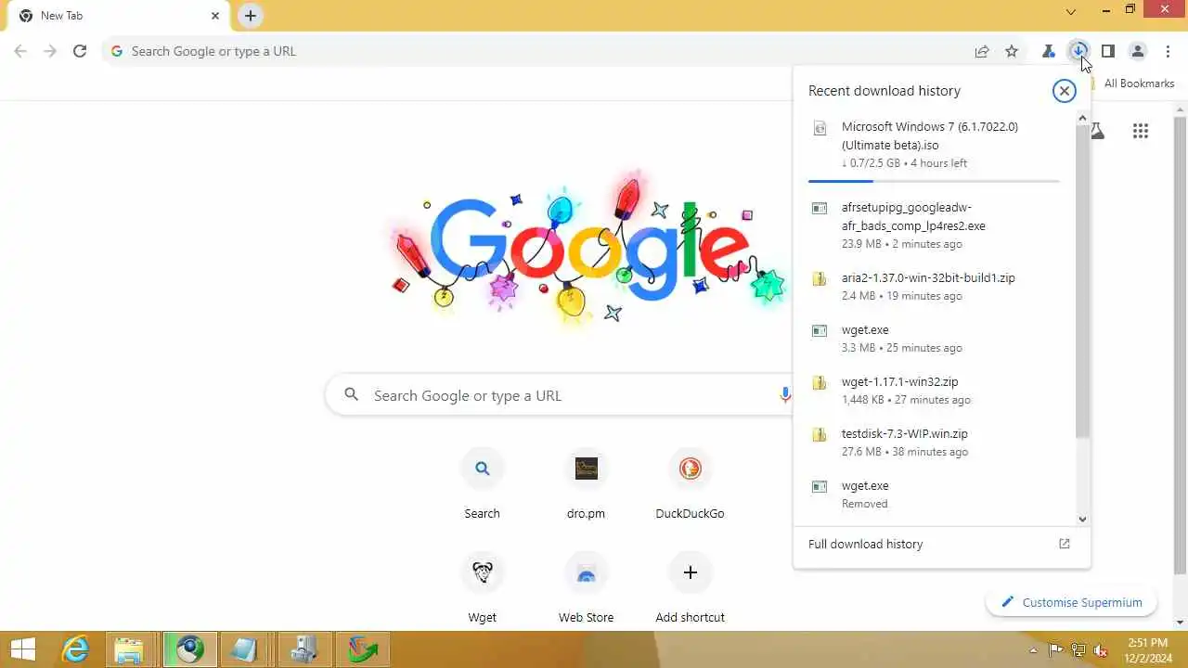Click the Google holiday doodle logo
This screenshot has height=668, width=1188.
(589, 249)
